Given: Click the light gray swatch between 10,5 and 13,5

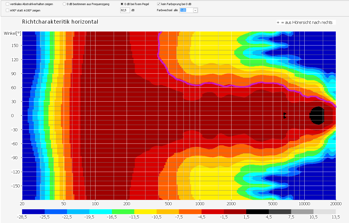Looking at the screenshot, I should [x=325, y=212].
